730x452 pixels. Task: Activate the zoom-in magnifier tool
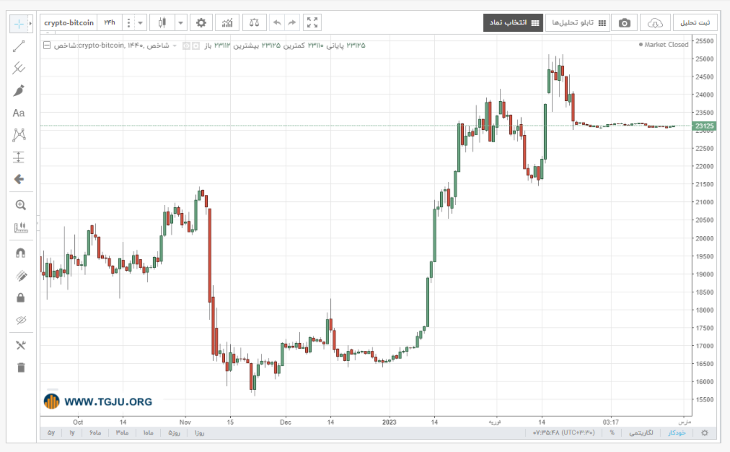pyautogui.click(x=20, y=205)
